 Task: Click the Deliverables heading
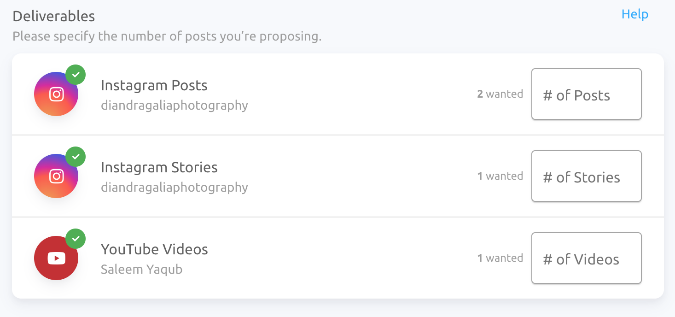(x=54, y=16)
